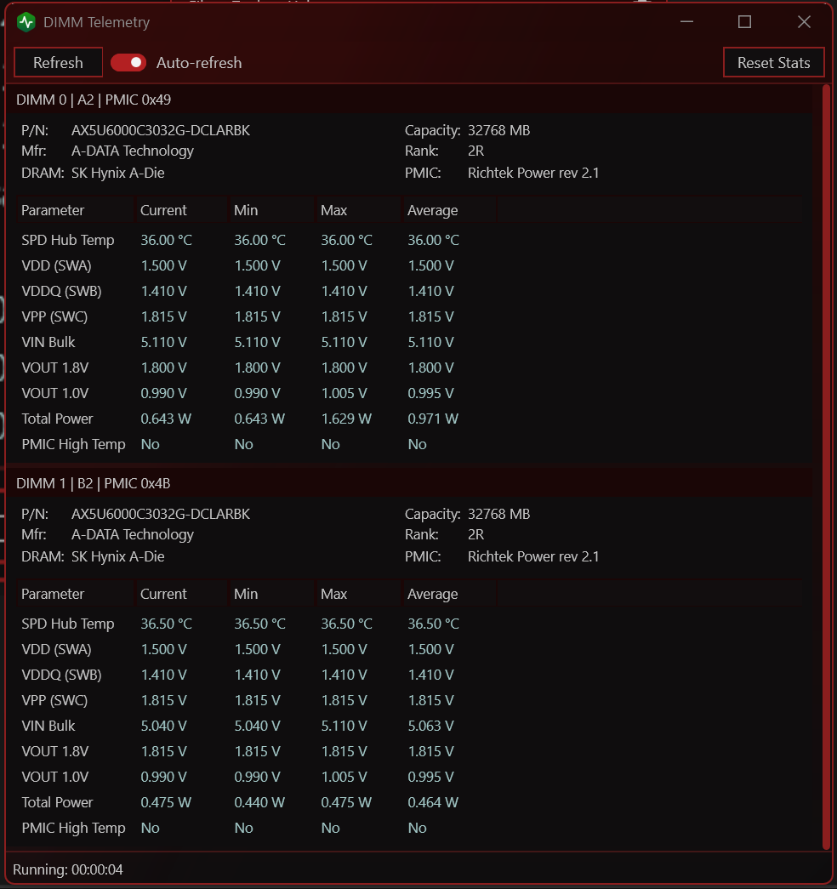This screenshot has height=889, width=837.
Task: Click DIMM 0 VIN Bulk current 5.110 V
Action: tap(164, 343)
